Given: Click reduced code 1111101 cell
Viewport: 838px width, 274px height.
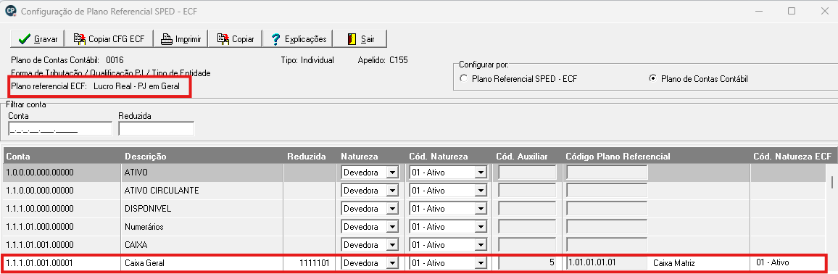Looking at the screenshot, I should pos(310,263).
